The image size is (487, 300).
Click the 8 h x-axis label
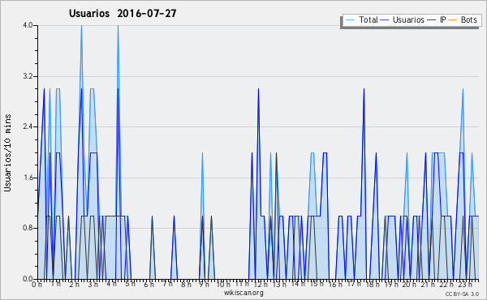coord(186,284)
